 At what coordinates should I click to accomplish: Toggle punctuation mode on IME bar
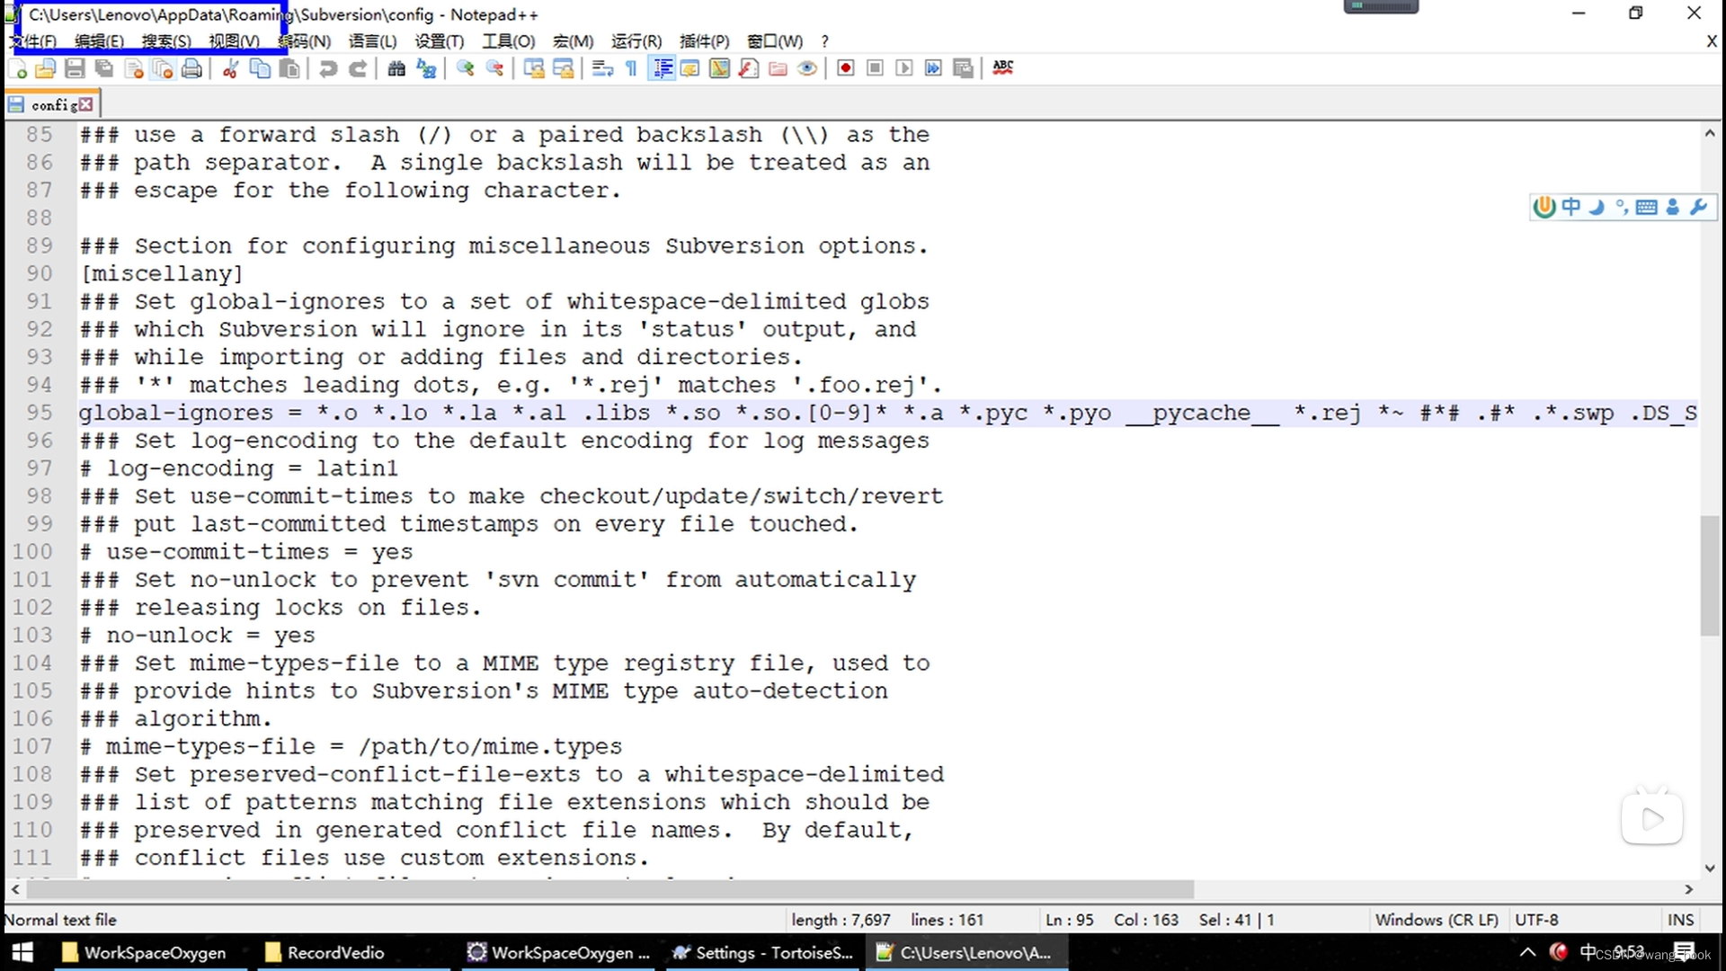pyautogui.click(x=1622, y=208)
